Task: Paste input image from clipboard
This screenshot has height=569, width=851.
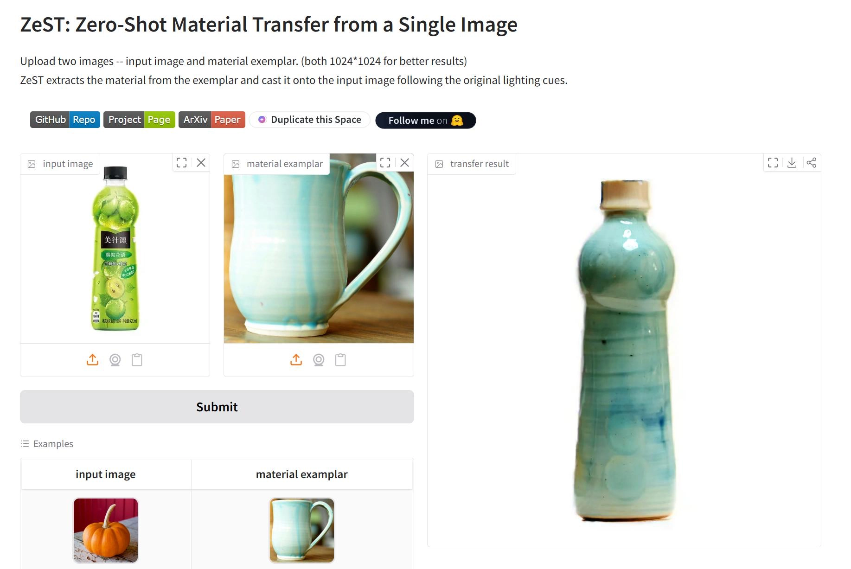Action: click(137, 360)
